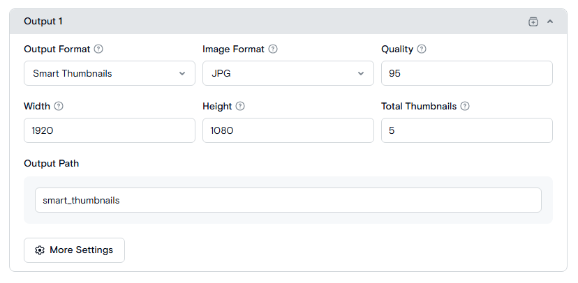Click the Image Format help icon

[273, 49]
